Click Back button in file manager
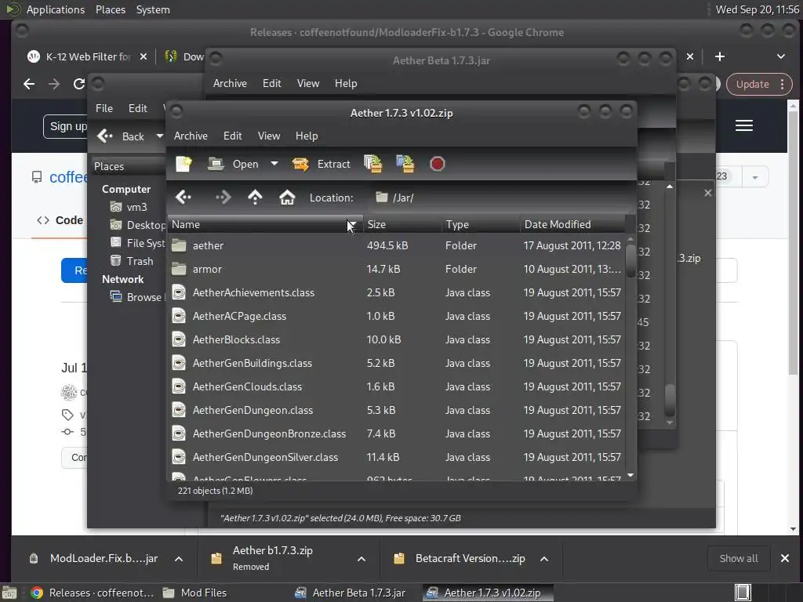 (x=122, y=136)
